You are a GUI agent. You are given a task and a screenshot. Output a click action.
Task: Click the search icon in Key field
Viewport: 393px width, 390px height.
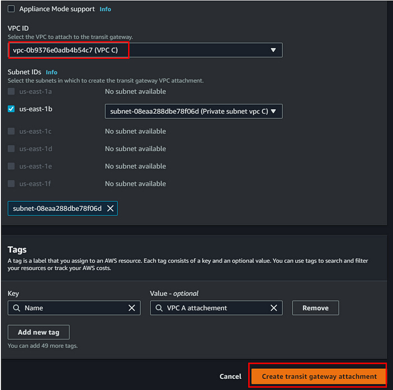[16, 308]
